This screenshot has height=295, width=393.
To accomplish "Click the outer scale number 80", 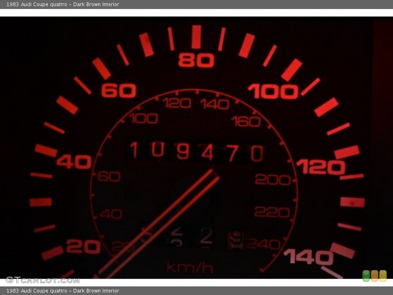I will (196, 60).
